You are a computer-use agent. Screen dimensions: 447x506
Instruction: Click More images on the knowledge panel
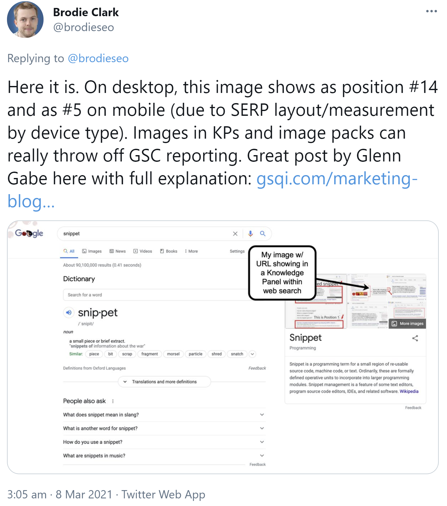407,323
